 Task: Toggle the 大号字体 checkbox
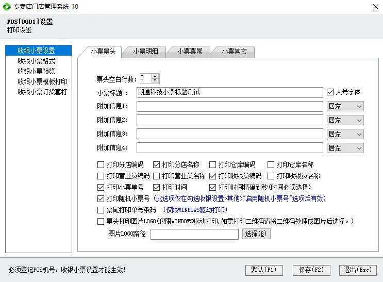[x=330, y=92]
